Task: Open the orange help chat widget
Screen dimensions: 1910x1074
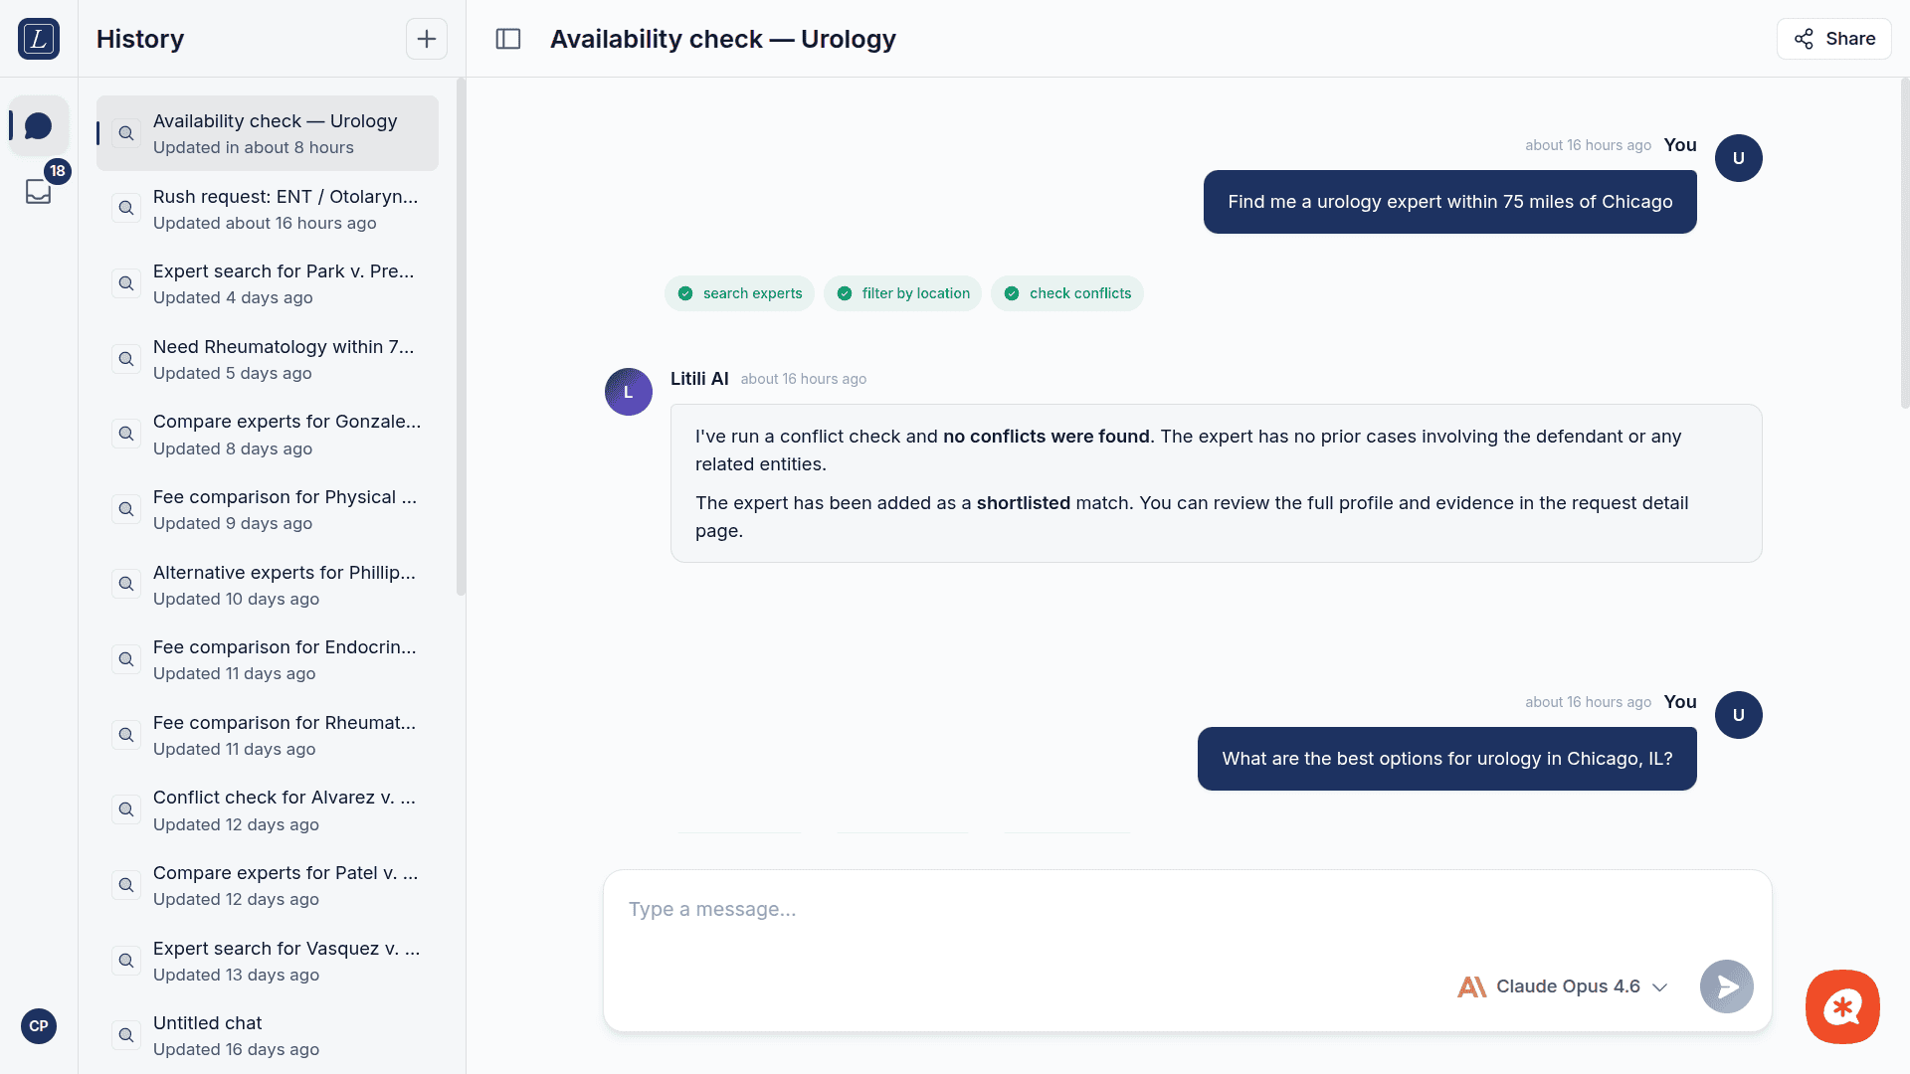Action: pyautogui.click(x=1841, y=1006)
